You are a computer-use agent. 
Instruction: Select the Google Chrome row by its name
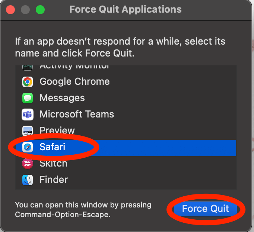74,82
